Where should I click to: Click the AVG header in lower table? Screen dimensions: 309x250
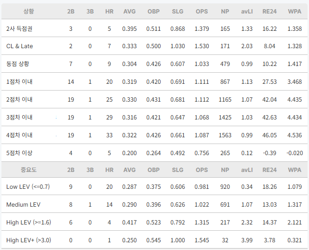point(130,170)
